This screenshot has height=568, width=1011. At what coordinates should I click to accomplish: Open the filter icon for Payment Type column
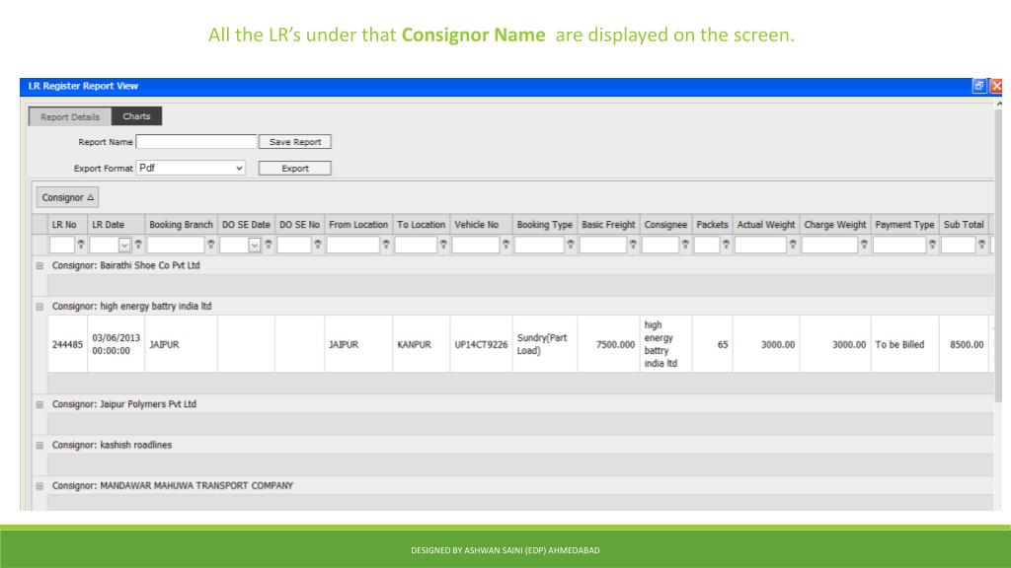pos(932,245)
